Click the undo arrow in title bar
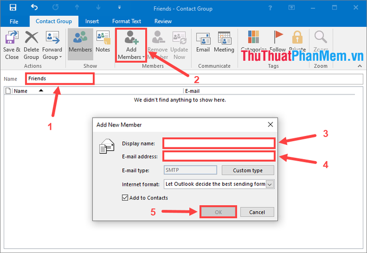This screenshot has height=253, width=367. point(34,7)
